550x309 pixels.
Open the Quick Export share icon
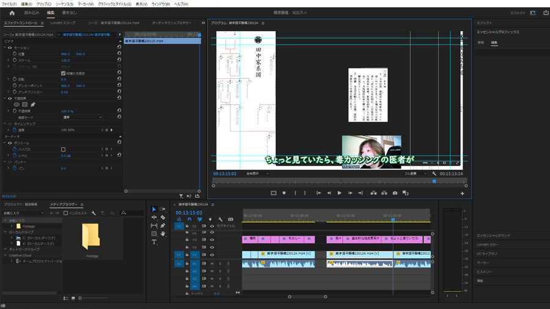[546, 13]
